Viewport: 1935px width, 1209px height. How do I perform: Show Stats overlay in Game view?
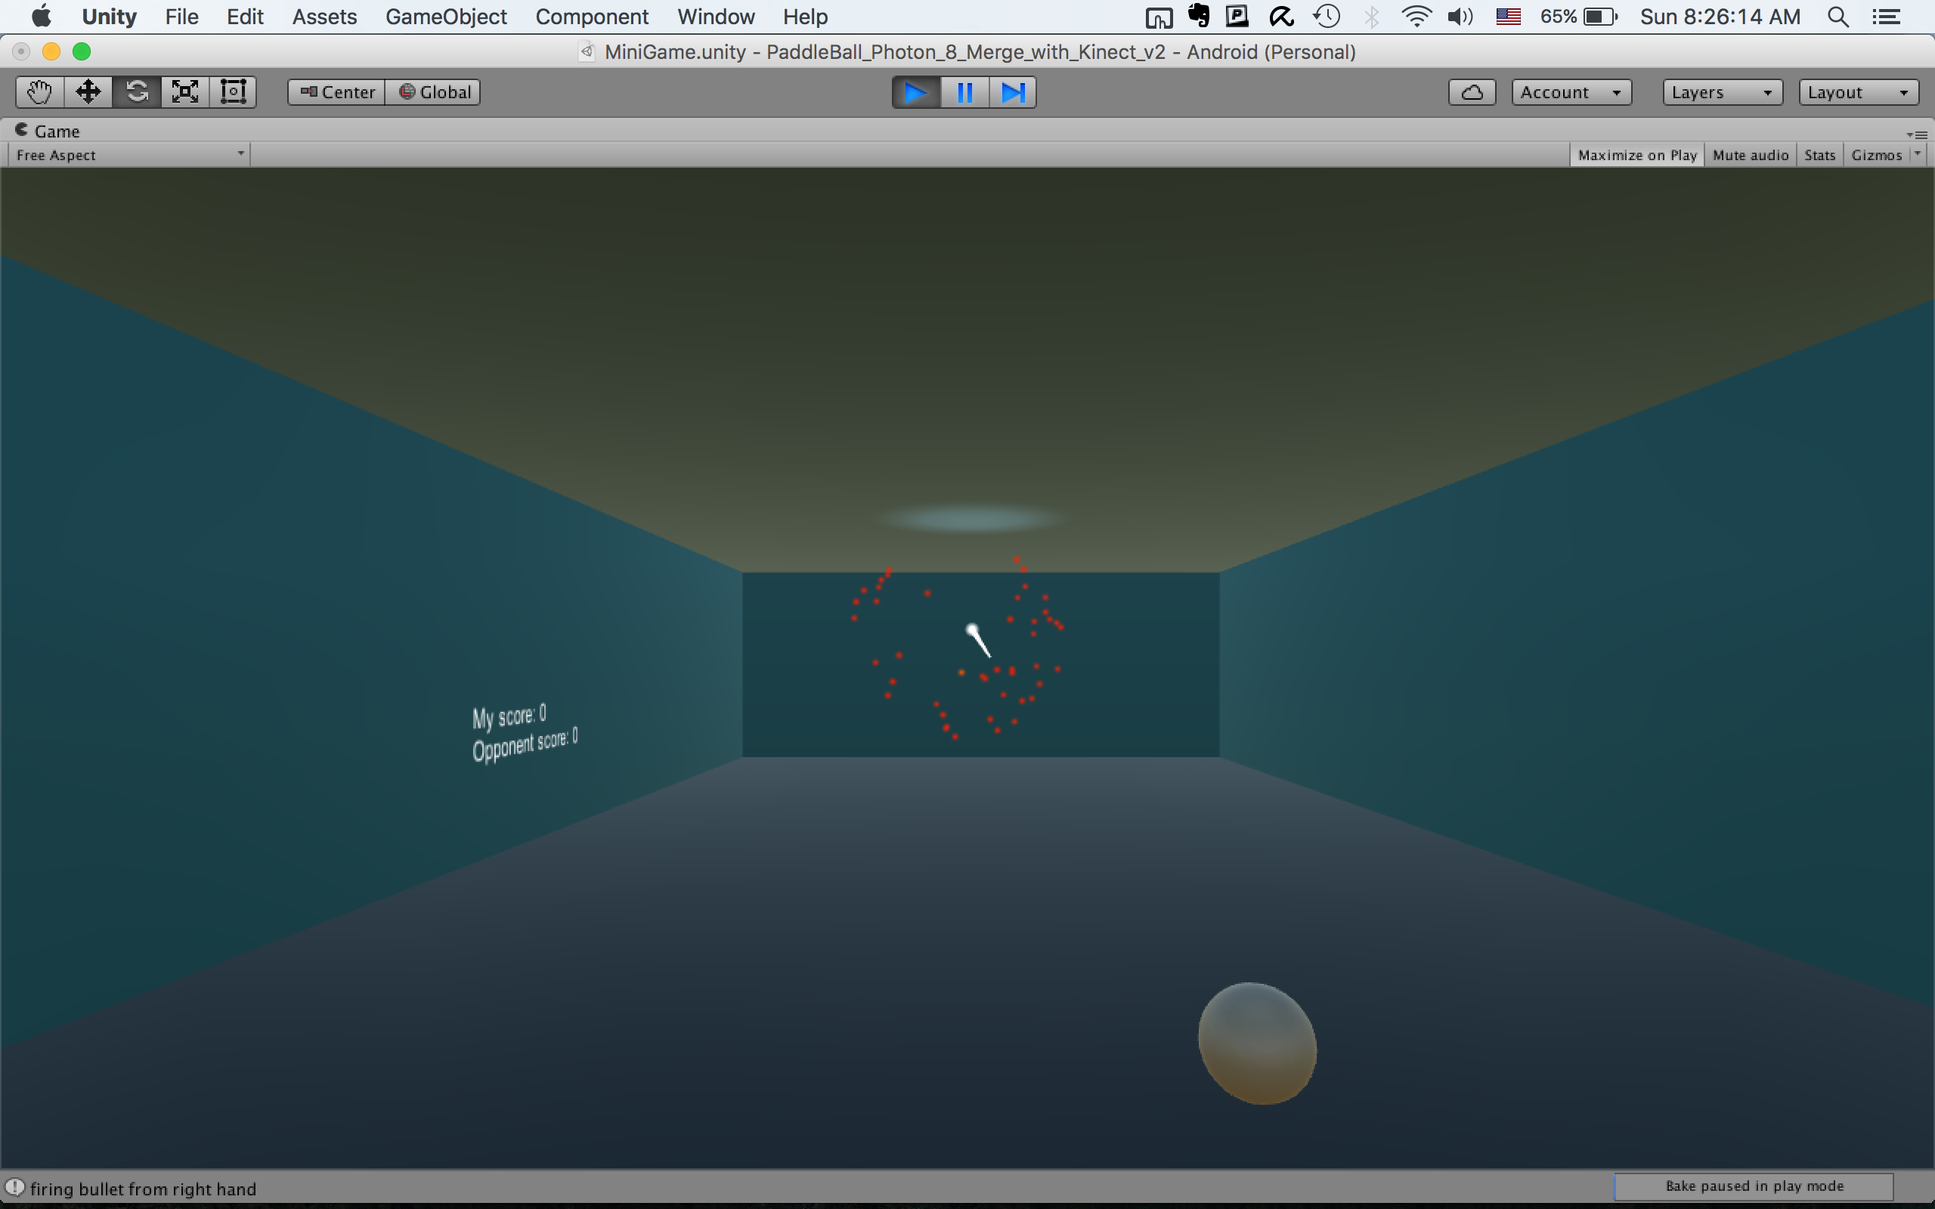(1819, 155)
